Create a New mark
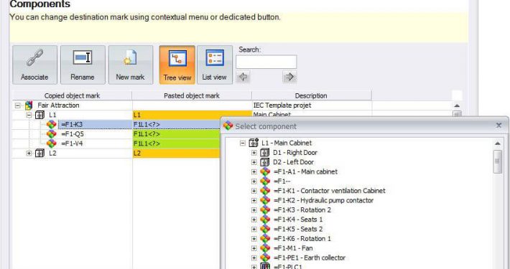Image resolution: width=510 pixels, height=269 pixels. [x=131, y=65]
